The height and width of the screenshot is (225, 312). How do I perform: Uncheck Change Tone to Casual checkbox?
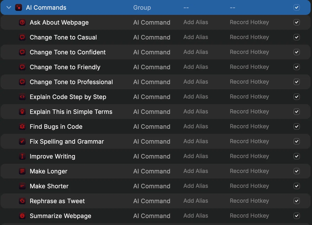[x=297, y=37]
